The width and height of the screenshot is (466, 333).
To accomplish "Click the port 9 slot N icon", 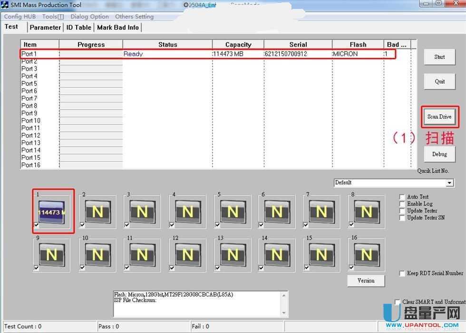I will (52, 255).
